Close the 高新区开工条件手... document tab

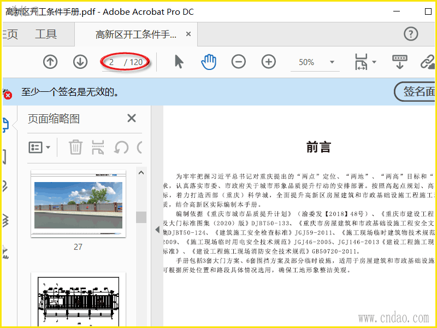pos(188,34)
